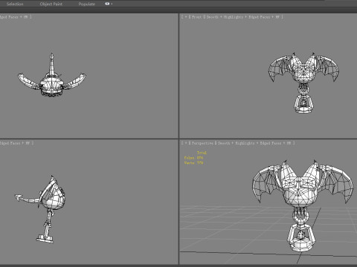Open Perspective viewport Smooth + Highlights shading menu
Screen dimensions: 357x267
[x=237, y=143]
